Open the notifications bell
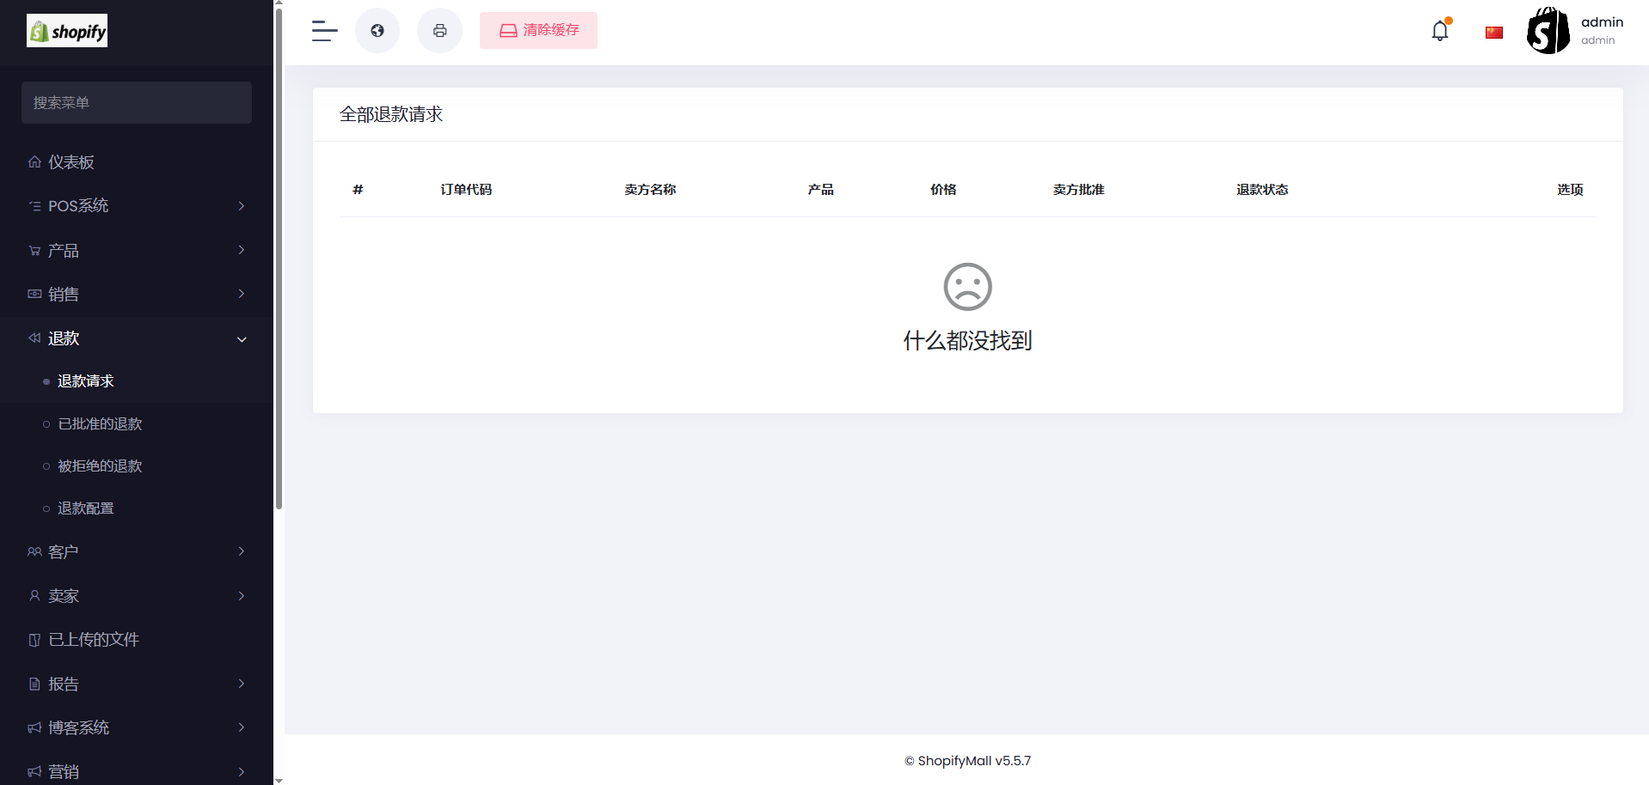The image size is (1649, 785). (x=1440, y=31)
